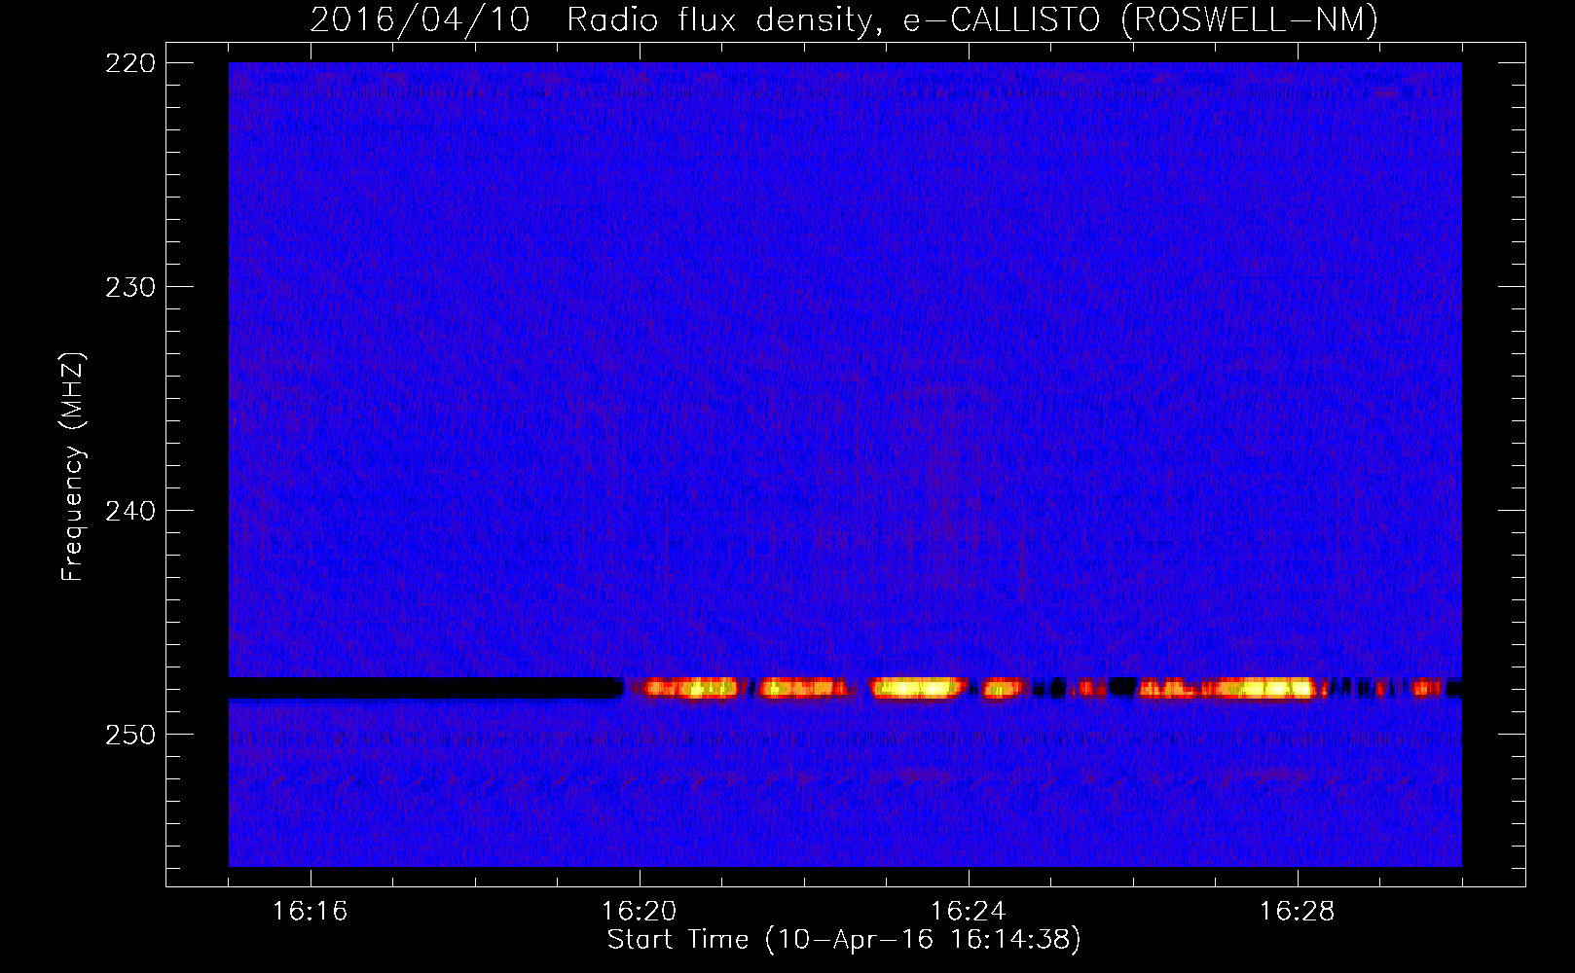Click the 16:20 time tick label
Viewport: 1575px width, 973px height.
(x=639, y=911)
